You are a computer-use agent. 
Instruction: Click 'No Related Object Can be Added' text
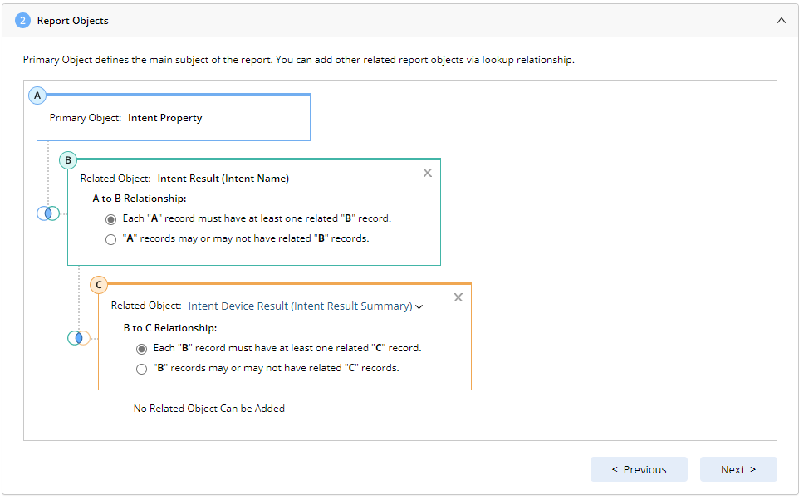pos(209,409)
